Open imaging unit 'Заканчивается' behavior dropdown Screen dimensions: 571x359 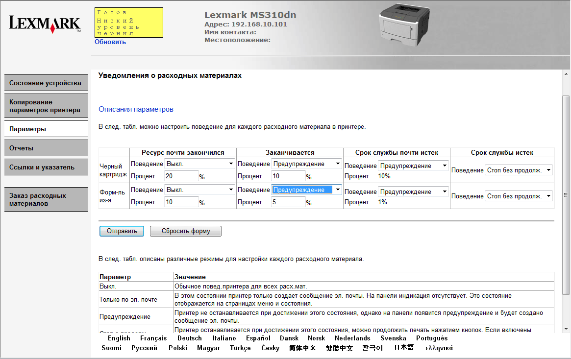(x=307, y=190)
